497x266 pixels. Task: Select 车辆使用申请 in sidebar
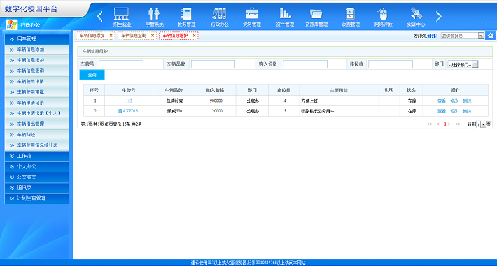[37, 81]
